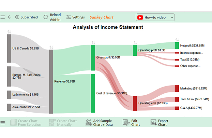Select the Operating profit green node bar

135,50
